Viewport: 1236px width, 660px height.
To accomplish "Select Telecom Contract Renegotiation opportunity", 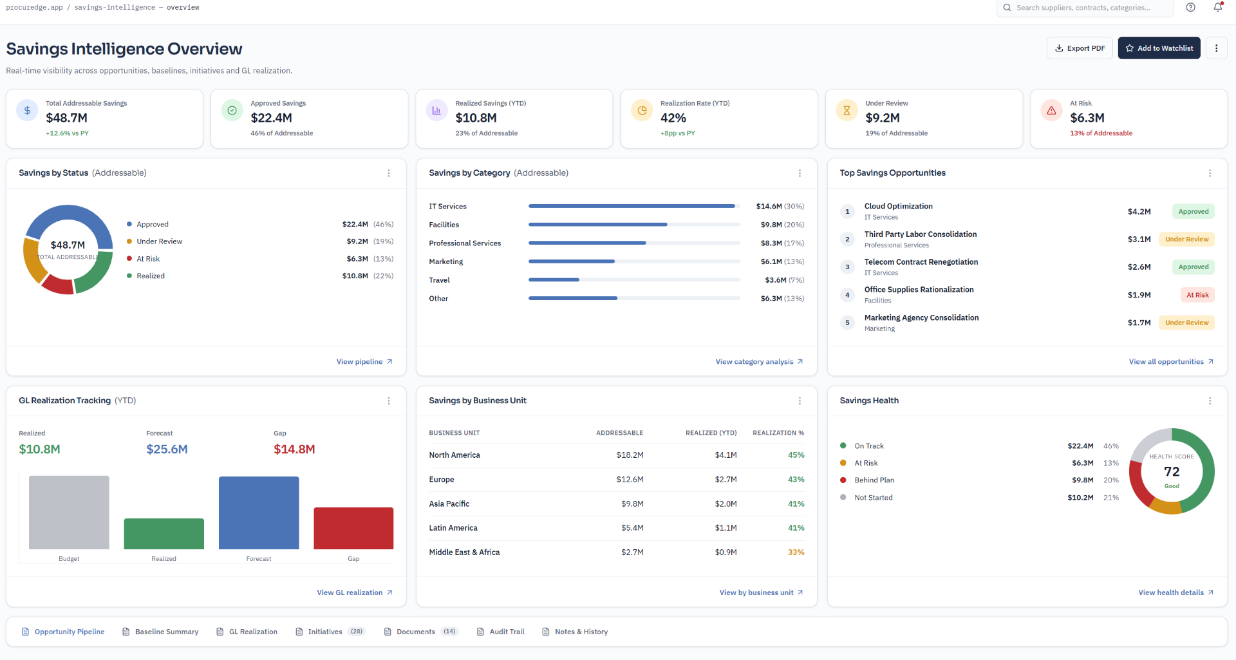I will [x=1027, y=267].
